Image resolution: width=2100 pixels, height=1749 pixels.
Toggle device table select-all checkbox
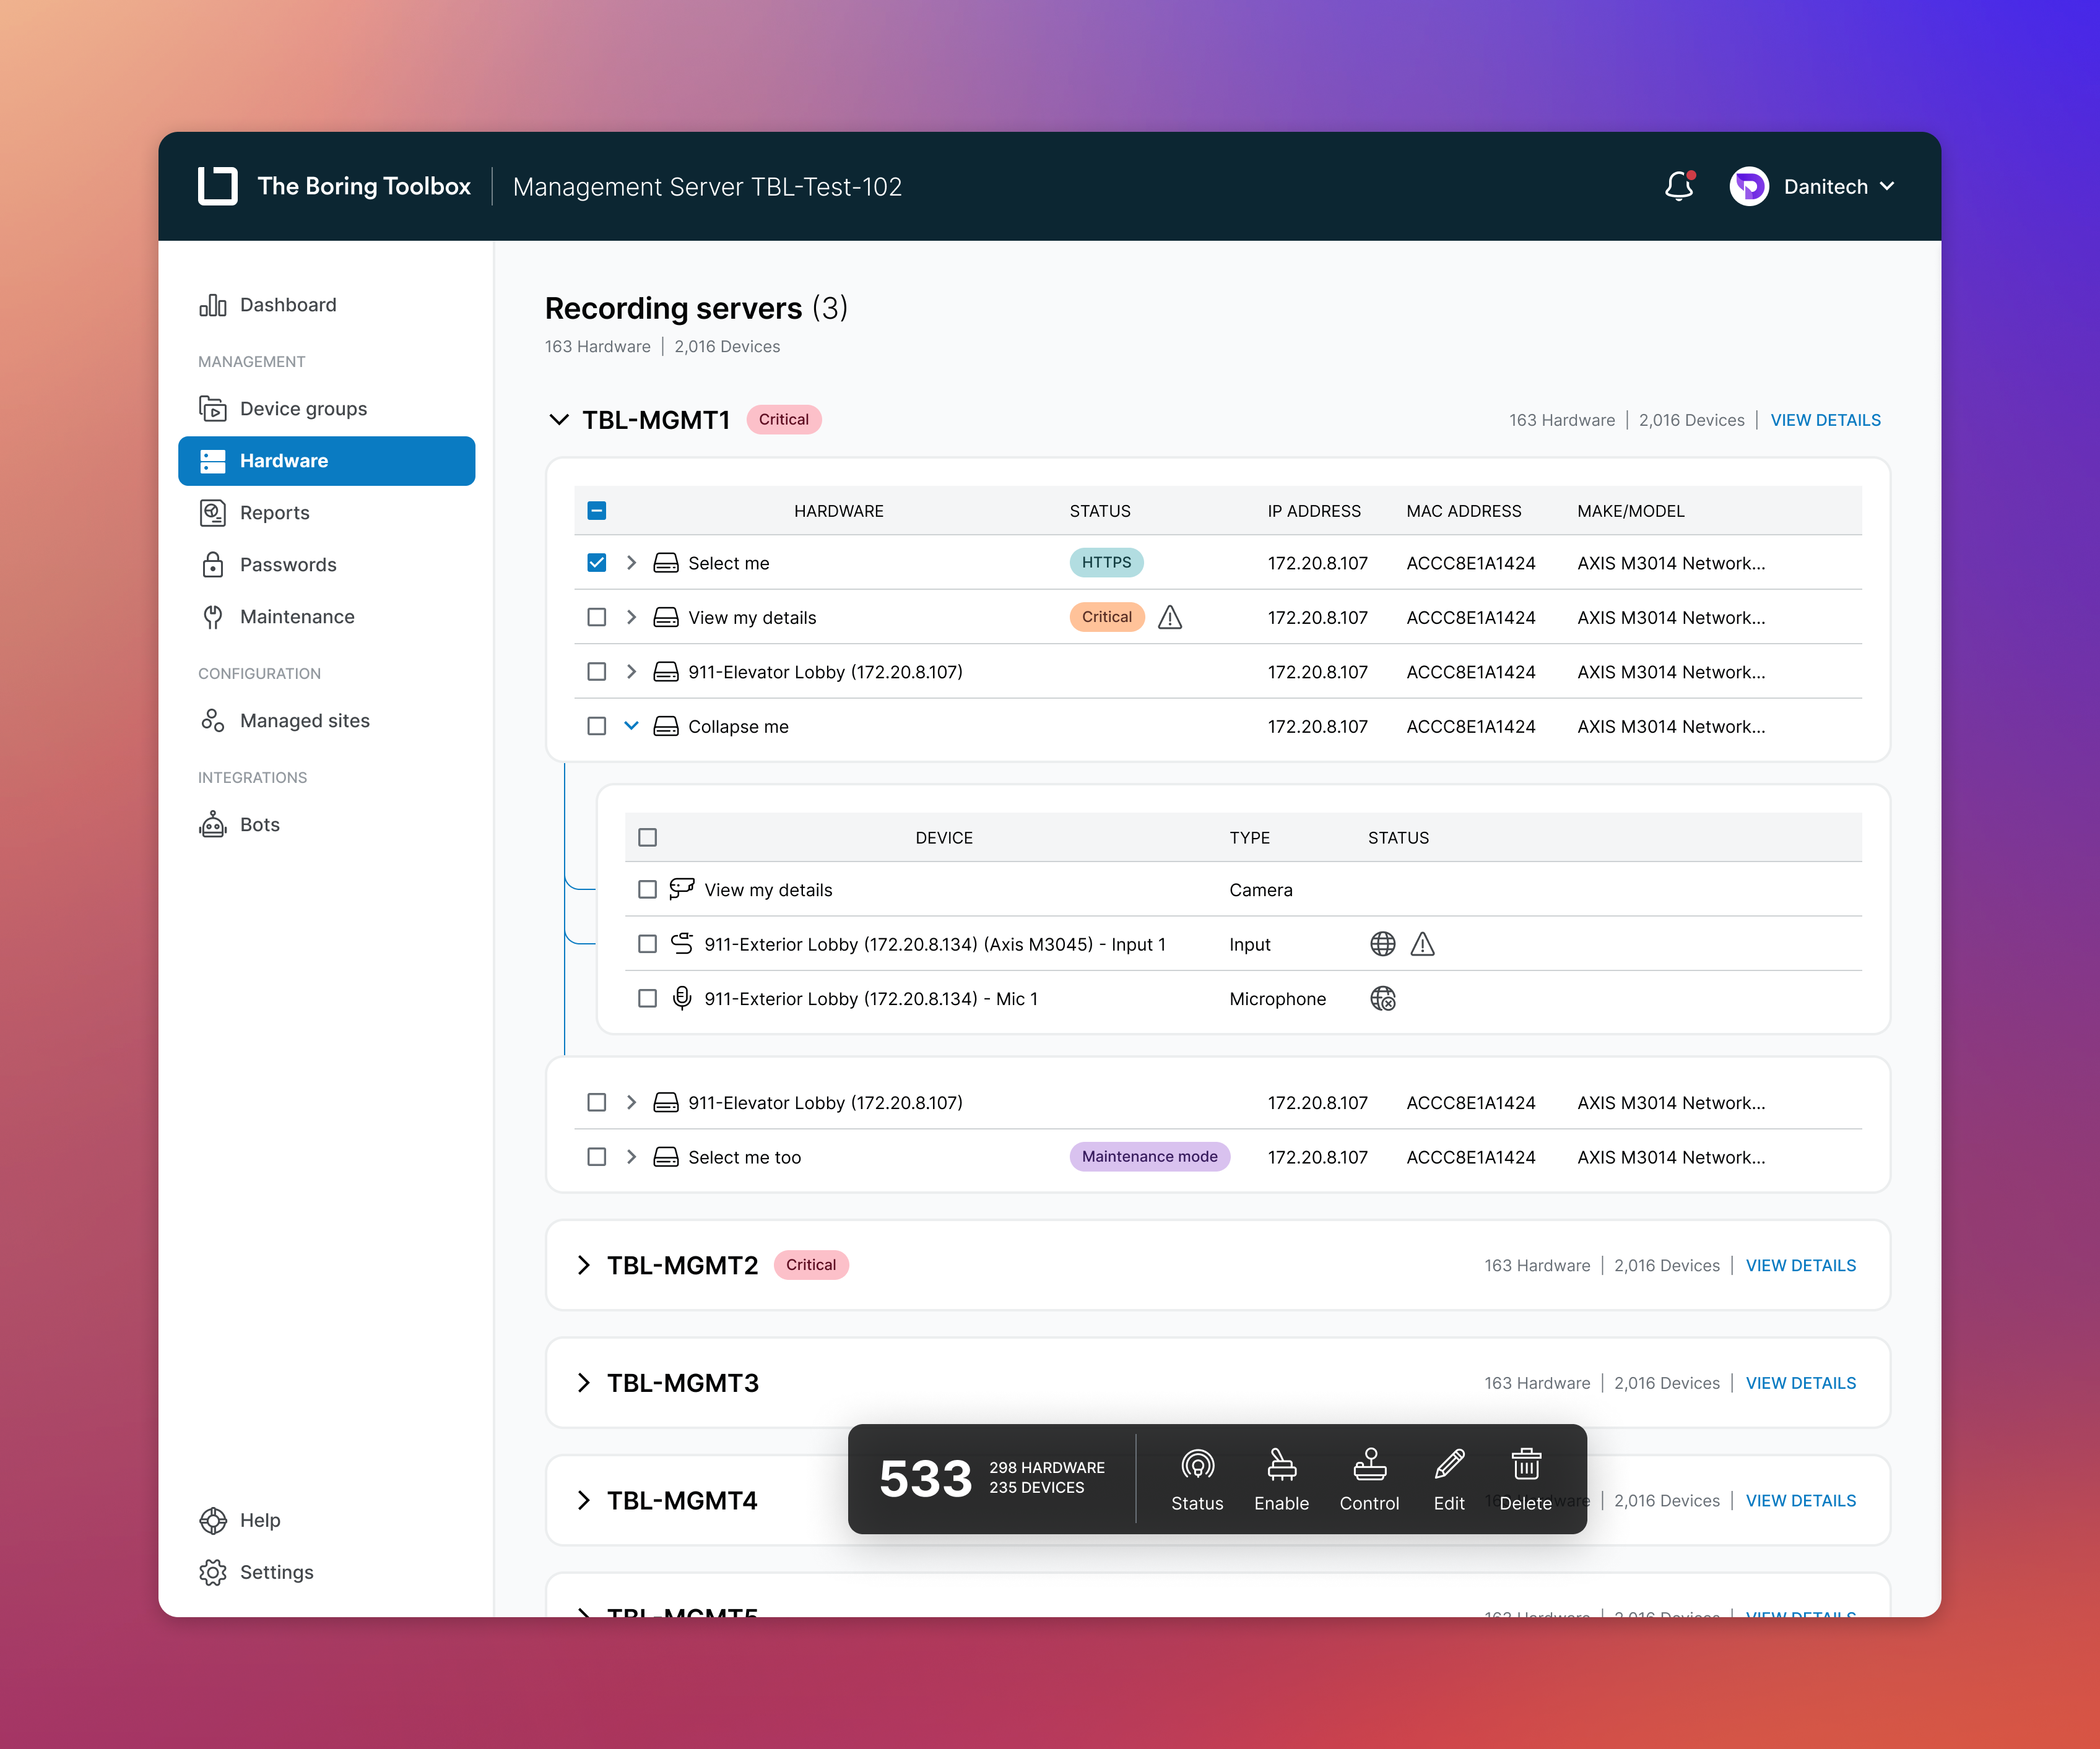(647, 837)
